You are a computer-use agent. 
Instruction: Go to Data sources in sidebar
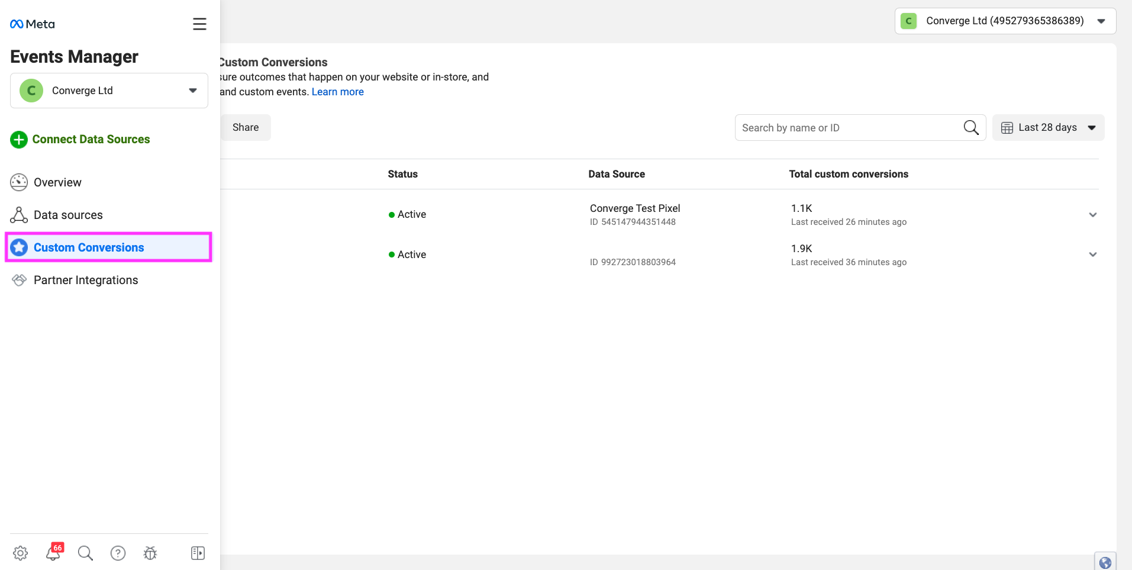(68, 215)
